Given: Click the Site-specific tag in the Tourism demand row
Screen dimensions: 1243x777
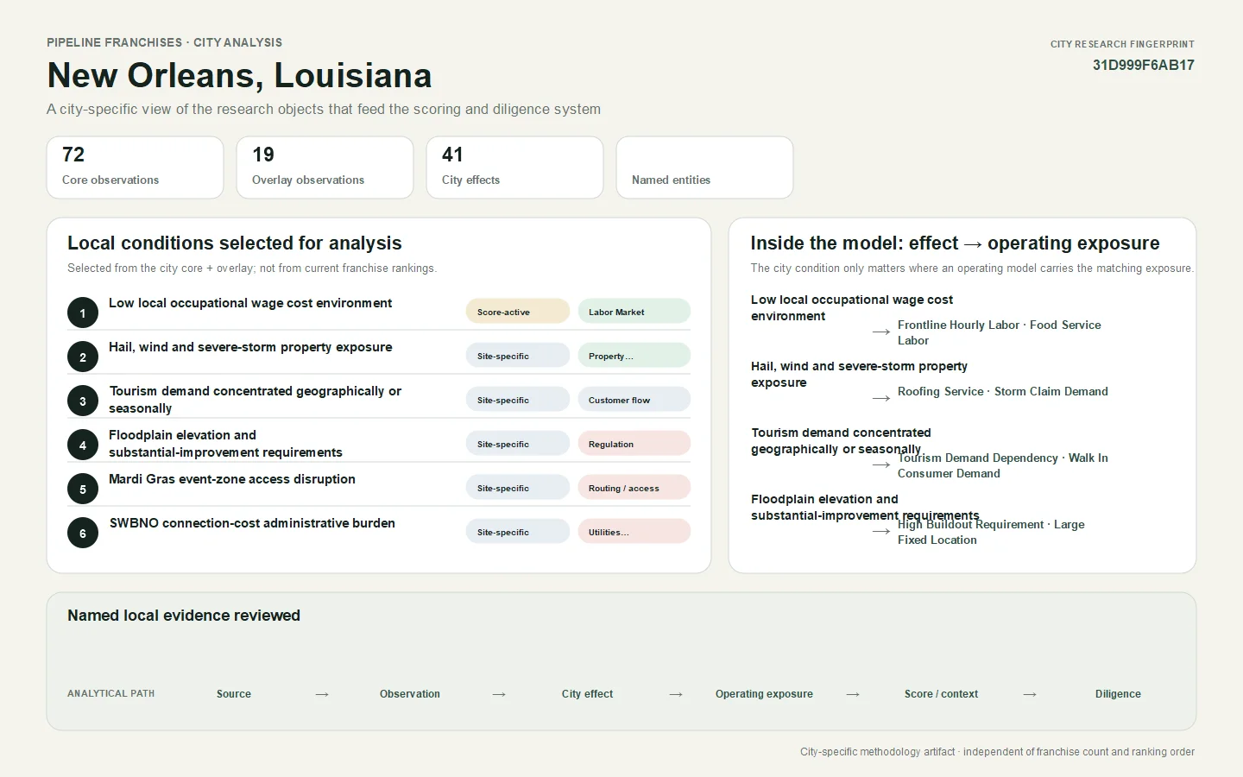Looking at the screenshot, I should coord(518,400).
